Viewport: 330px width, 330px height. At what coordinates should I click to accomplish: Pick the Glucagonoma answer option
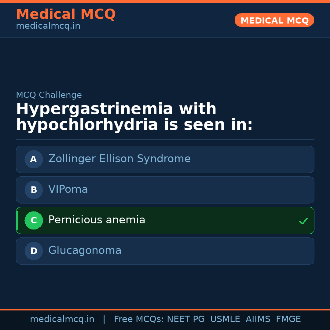(x=85, y=251)
